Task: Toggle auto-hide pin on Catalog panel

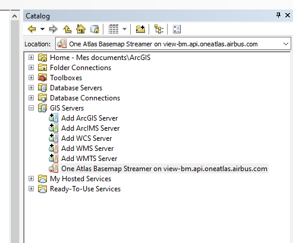Action: coord(278,15)
